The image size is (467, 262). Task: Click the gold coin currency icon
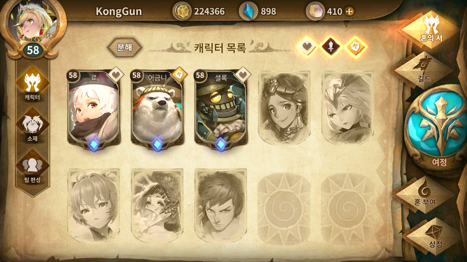(x=182, y=11)
